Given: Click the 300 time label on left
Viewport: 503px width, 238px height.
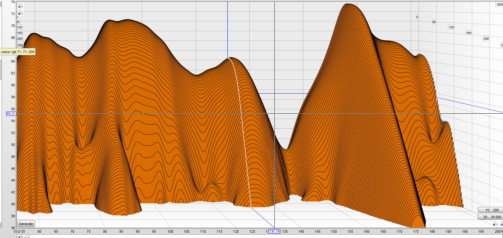Looking at the screenshot, I should [20, 45].
